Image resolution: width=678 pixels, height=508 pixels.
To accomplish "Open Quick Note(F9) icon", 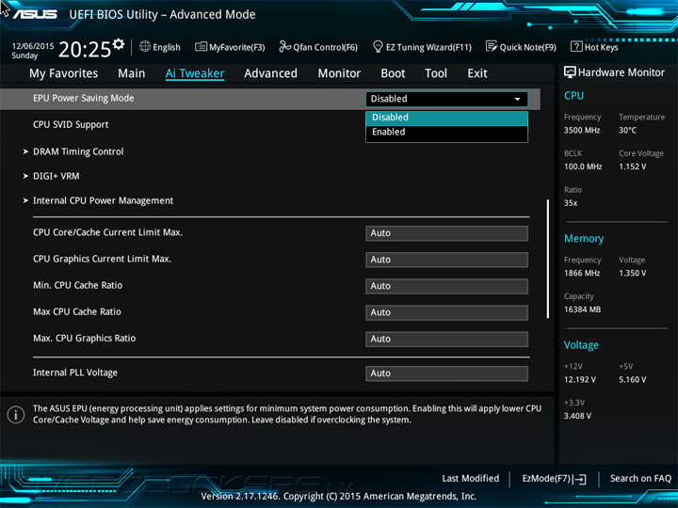I will coord(492,47).
